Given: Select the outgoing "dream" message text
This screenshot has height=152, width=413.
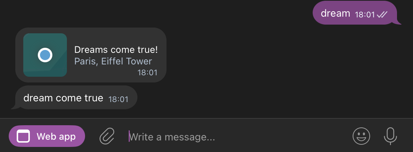Looking at the screenshot, I should (x=335, y=13).
